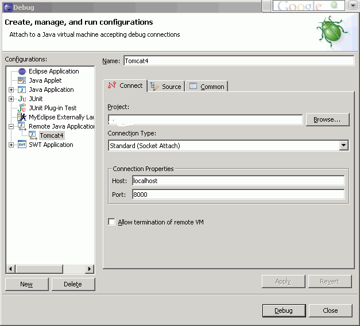Select Remote Java Application entry
Screen dimensions: 360x326
tap(61, 126)
